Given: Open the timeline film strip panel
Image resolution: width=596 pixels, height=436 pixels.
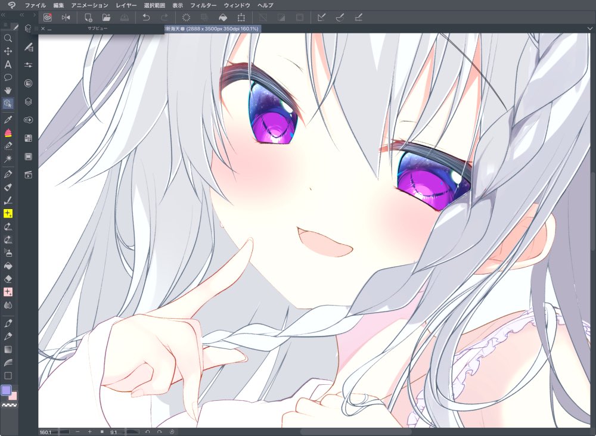Looking at the screenshot, I should pos(28,157).
